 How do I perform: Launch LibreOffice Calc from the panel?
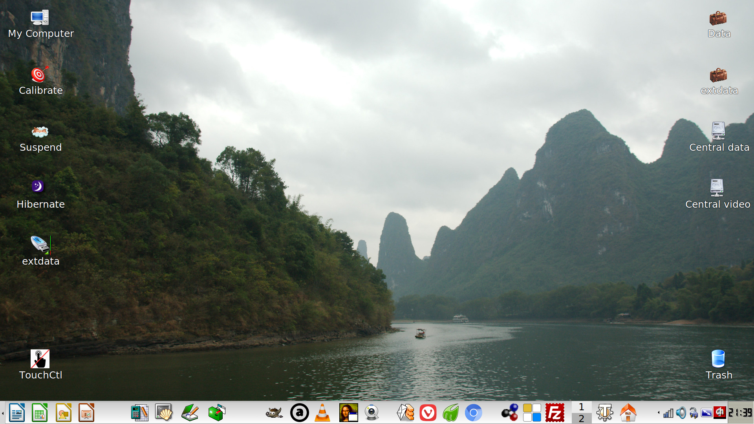click(x=40, y=413)
